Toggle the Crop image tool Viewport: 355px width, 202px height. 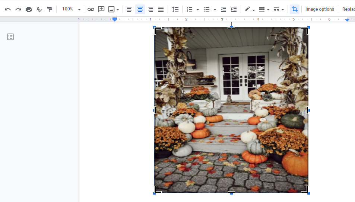pos(295,9)
